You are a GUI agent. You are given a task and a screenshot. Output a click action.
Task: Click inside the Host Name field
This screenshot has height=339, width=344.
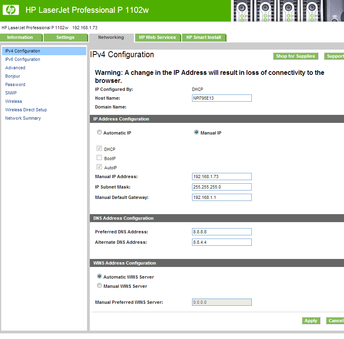point(222,98)
